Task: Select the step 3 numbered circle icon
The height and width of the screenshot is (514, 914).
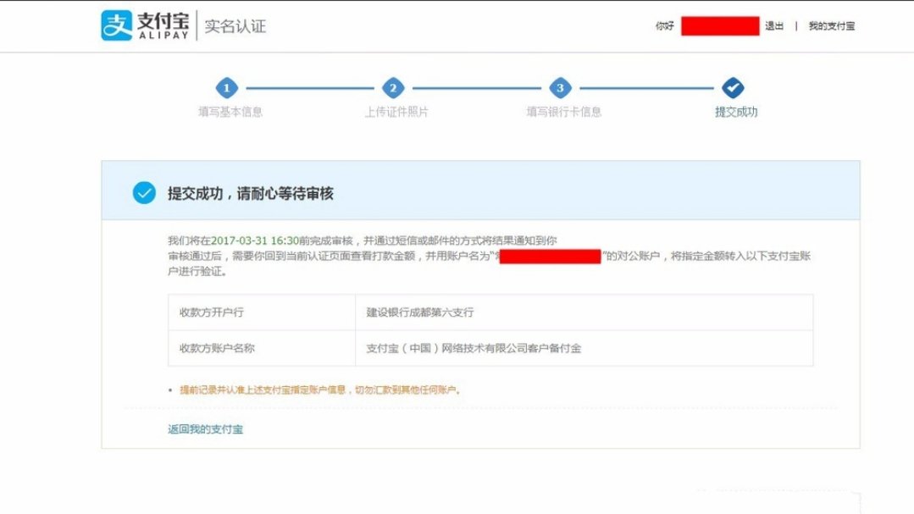Action: [561, 88]
